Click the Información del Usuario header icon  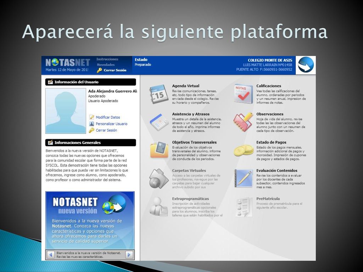(x=50, y=82)
